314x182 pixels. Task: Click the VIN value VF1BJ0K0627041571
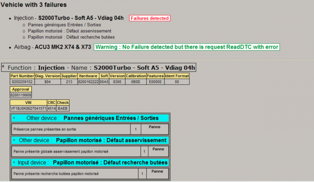tap(28, 109)
